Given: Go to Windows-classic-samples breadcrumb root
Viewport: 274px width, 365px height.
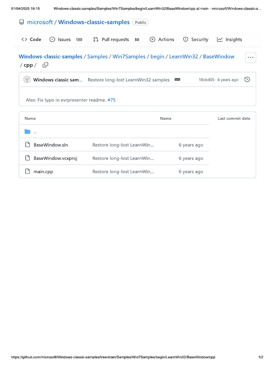Looking at the screenshot, I should (51, 57).
